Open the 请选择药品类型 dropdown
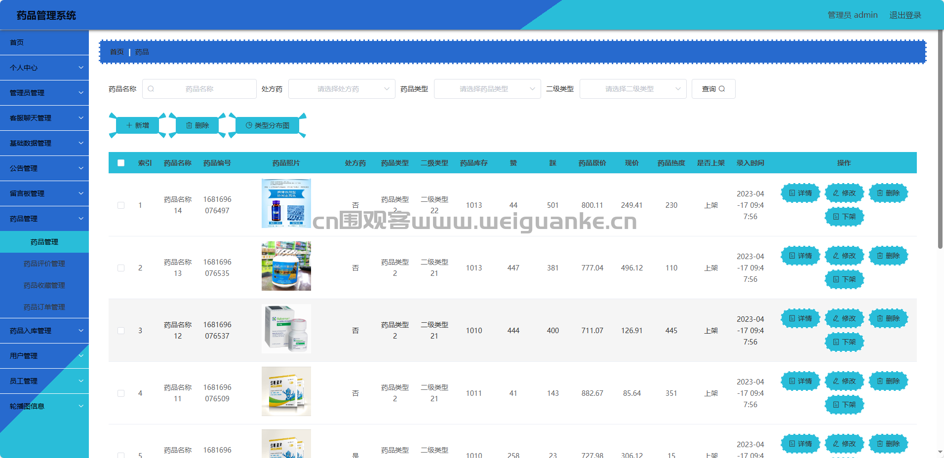This screenshot has width=944, height=458. tap(487, 89)
